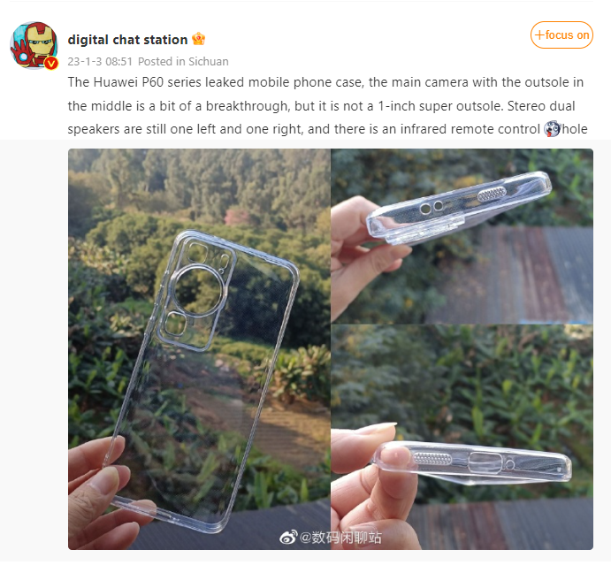The height and width of the screenshot is (565, 611).
Task: Click the Weibo logo watermark on photo
Action: pyautogui.click(x=288, y=537)
